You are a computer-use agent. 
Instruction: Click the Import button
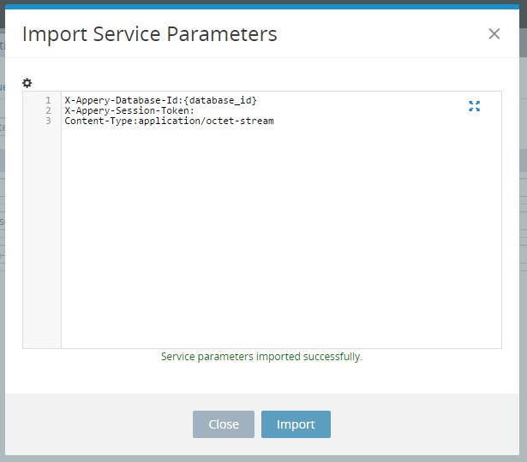(x=296, y=424)
